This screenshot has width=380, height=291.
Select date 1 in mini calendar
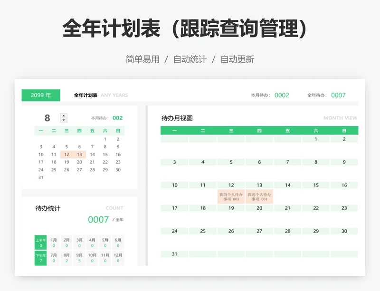coord(105,139)
